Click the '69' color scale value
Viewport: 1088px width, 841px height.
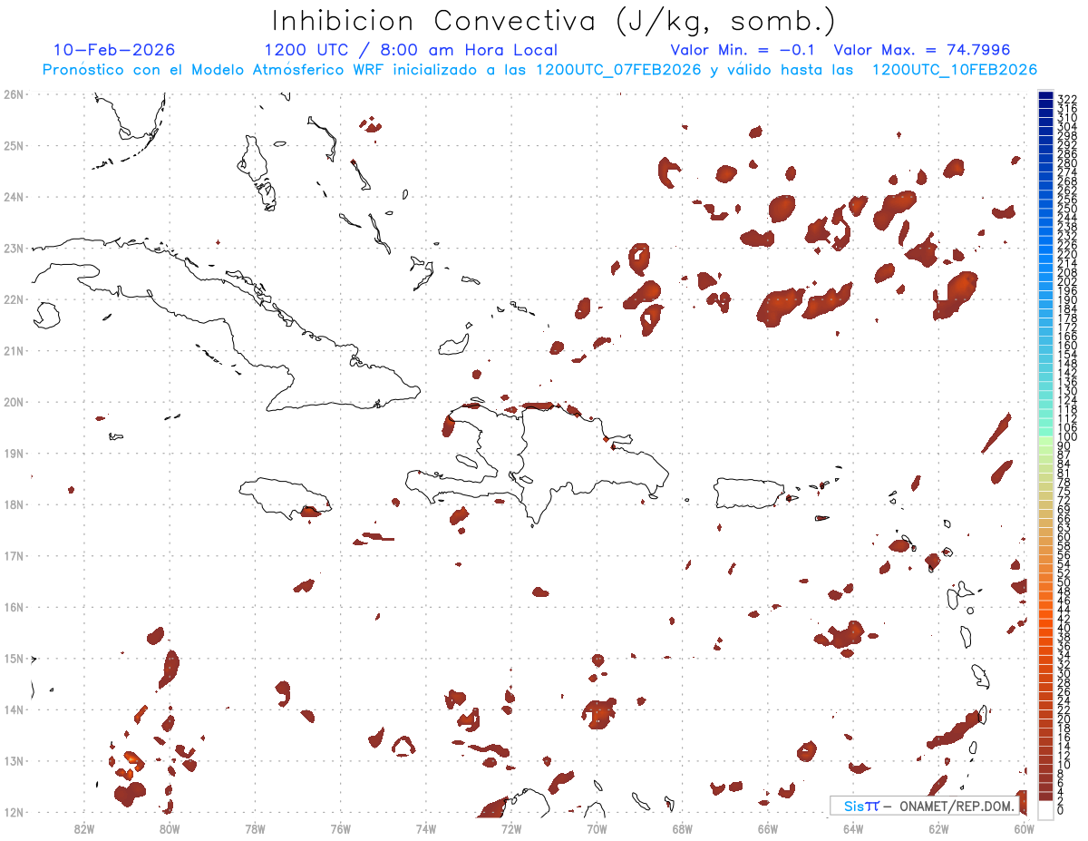coord(1064,510)
